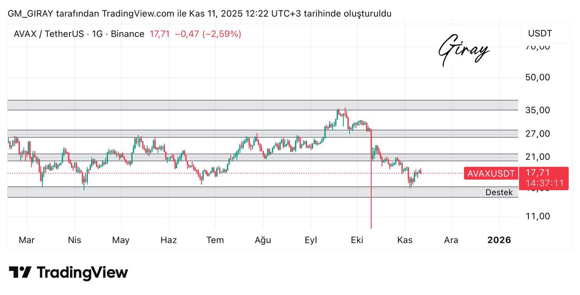Click the AVAXUSDT price label tag

pyautogui.click(x=491, y=173)
